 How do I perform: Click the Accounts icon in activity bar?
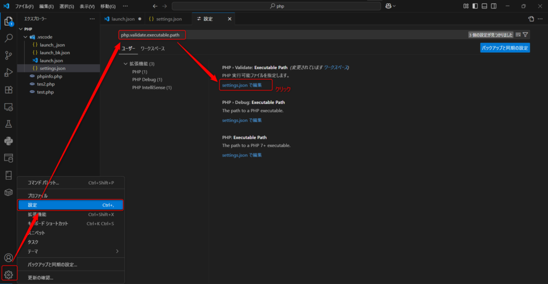pos(9,258)
